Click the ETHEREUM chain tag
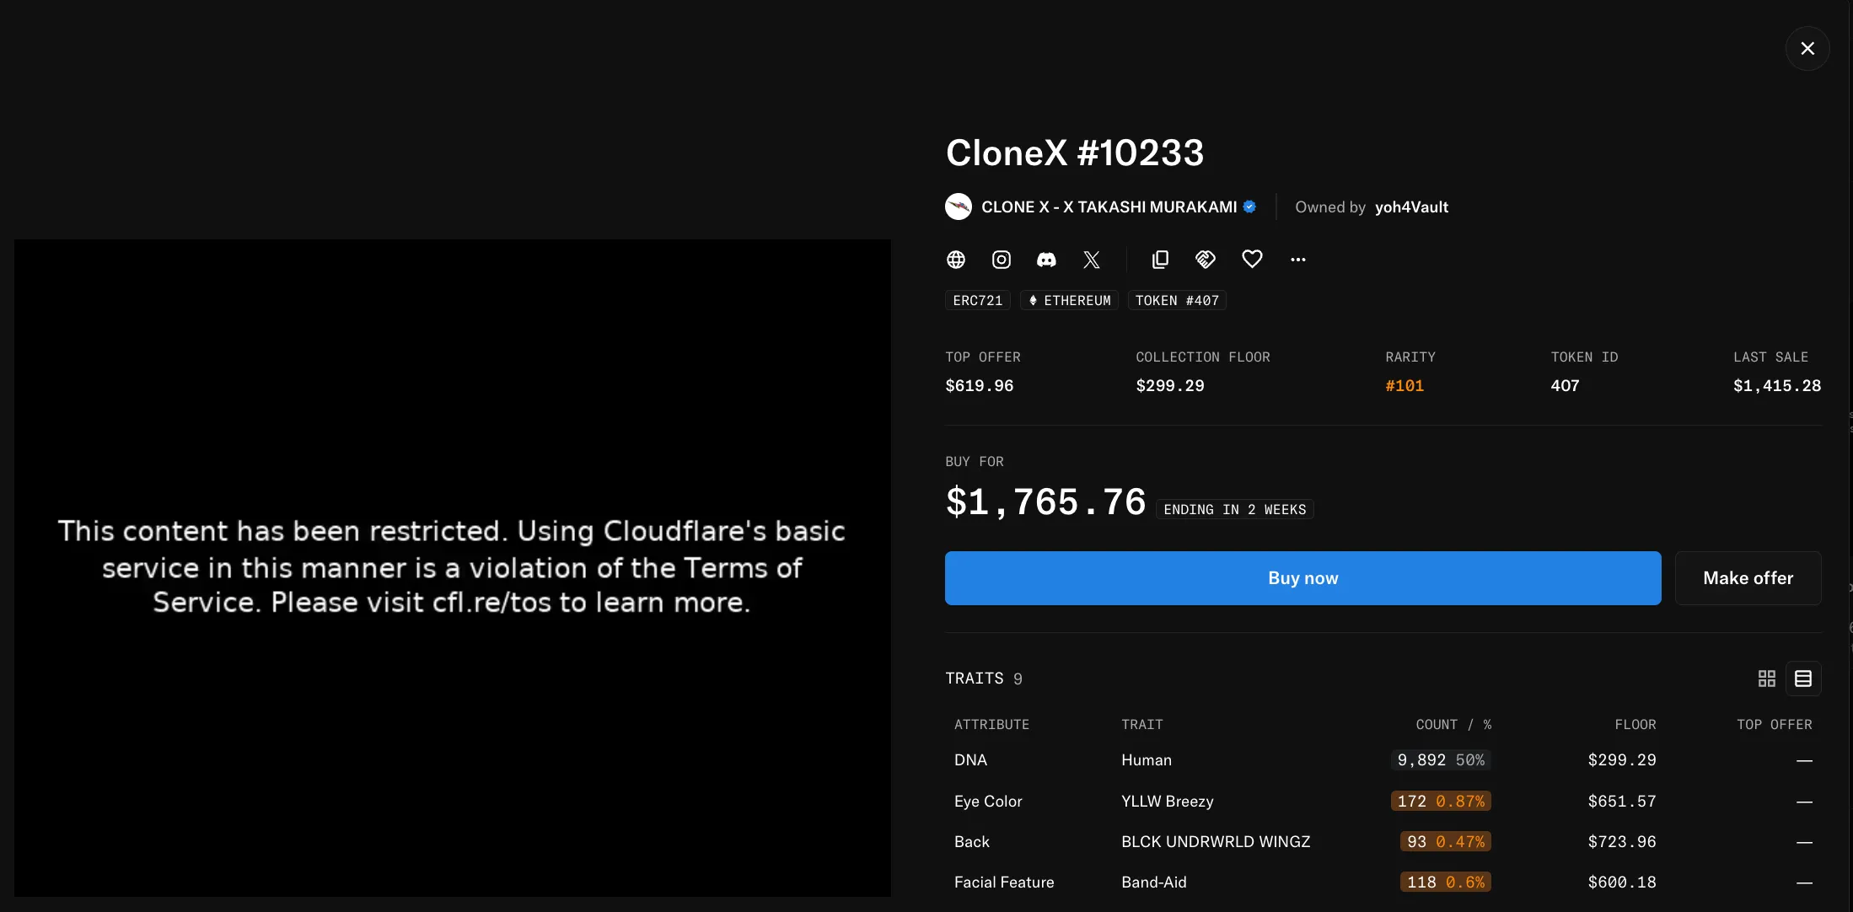This screenshot has height=912, width=1853. 1069,301
